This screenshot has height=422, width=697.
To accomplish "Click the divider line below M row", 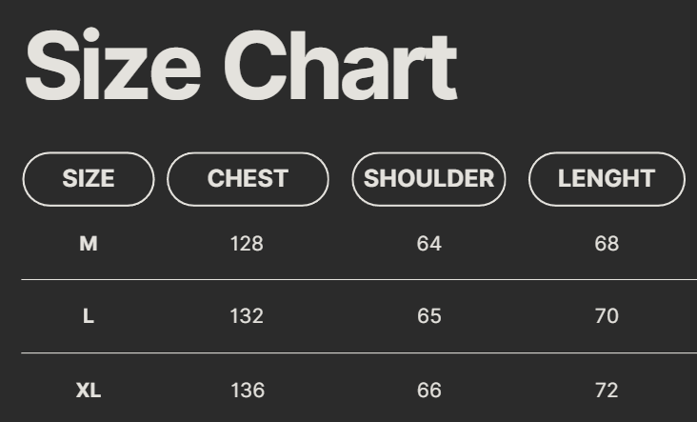I will click(x=359, y=280).
